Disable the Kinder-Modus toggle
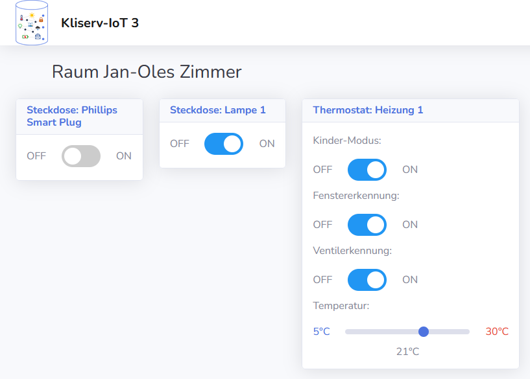Screen dimensions: 530x379 367,170
